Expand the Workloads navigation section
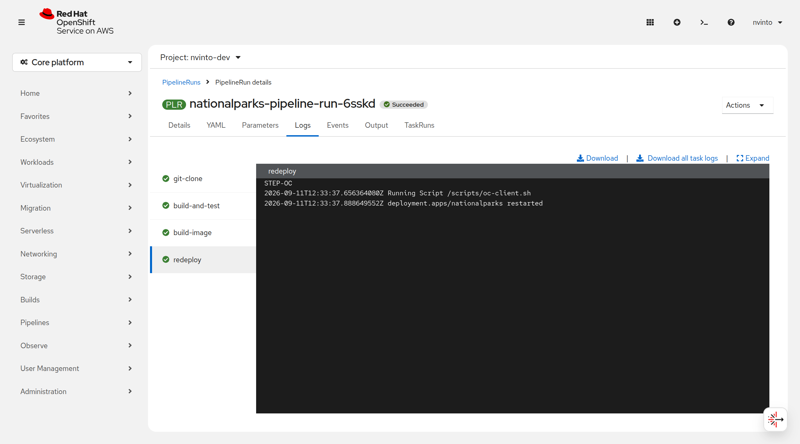800x444 pixels. [x=77, y=162]
